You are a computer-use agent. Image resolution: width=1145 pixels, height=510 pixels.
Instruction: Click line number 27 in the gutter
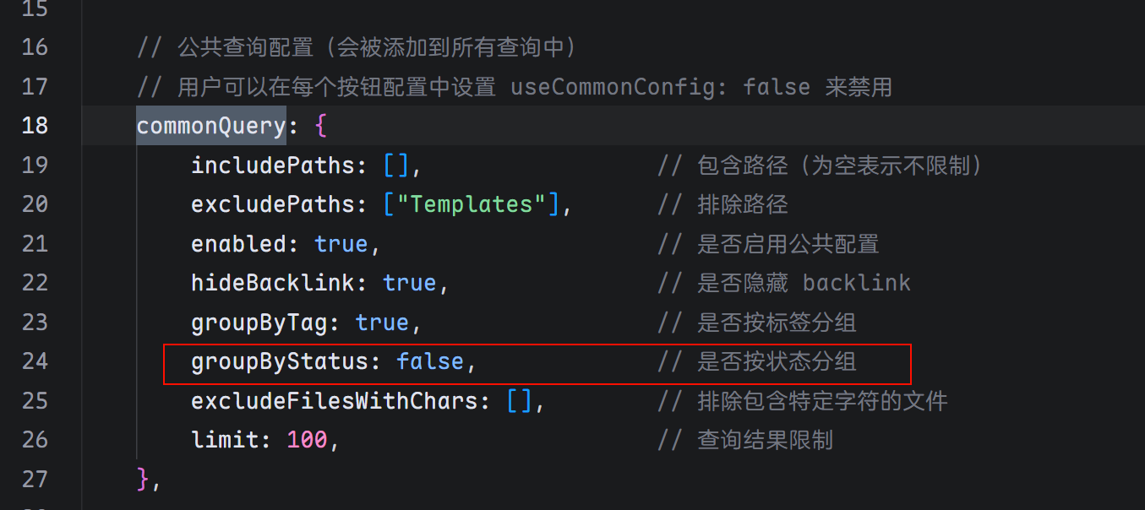tap(35, 479)
